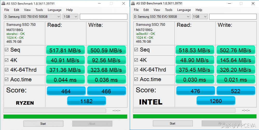The height and width of the screenshot is (130, 259).
Task: Click storahci - OK driver text
Action: coord(16,34)
